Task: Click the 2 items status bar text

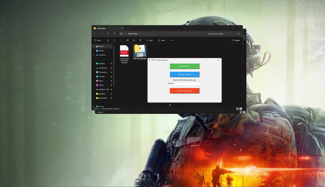Action: [x=96, y=109]
